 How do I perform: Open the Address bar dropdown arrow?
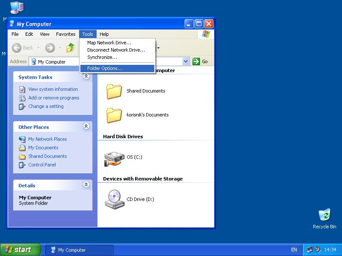pyautogui.click(x=186, y=61)
